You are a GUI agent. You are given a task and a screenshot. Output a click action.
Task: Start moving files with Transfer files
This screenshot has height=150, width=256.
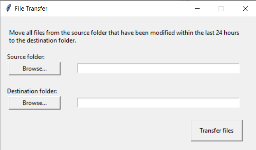click(x=216, y=130)
